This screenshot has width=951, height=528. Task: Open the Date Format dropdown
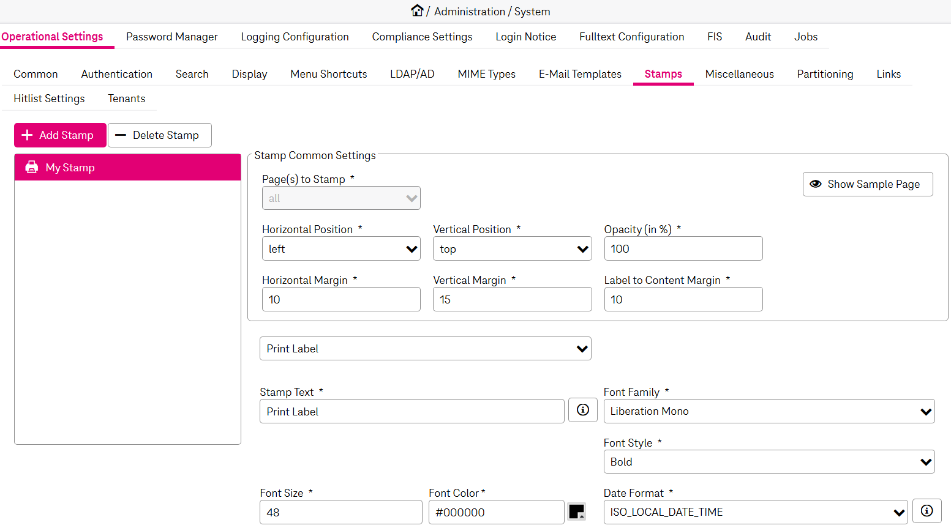pos(756,512)
